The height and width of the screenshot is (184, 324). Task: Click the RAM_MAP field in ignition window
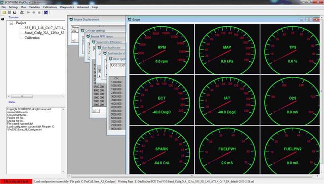tap(117, 65)
